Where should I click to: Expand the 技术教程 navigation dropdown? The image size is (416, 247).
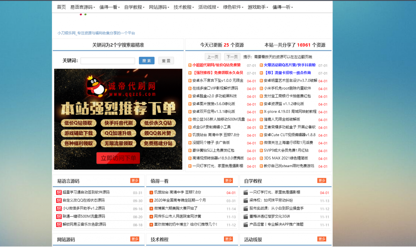coord(184,7)
